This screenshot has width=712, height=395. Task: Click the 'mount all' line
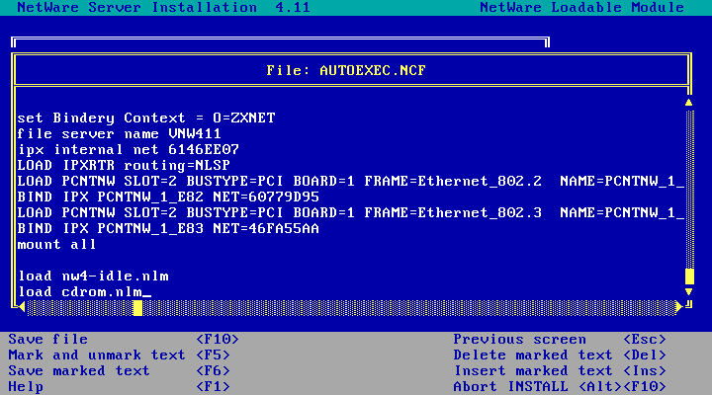56,245
